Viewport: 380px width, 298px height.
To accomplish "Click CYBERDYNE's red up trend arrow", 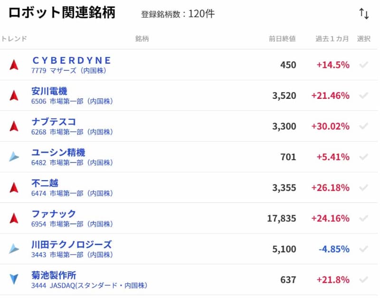I will 14,65.
